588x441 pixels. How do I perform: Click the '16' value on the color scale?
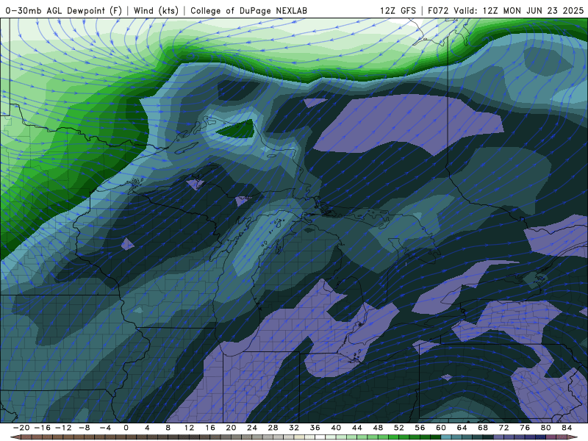pos(210,428)
